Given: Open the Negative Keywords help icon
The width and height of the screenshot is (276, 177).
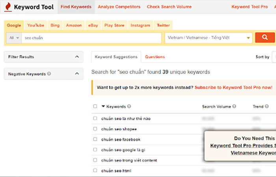Looking at the screenshot, I should coord(49,74).
